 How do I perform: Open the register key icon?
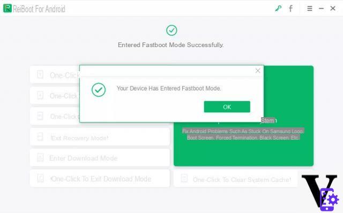pos(278,9)
